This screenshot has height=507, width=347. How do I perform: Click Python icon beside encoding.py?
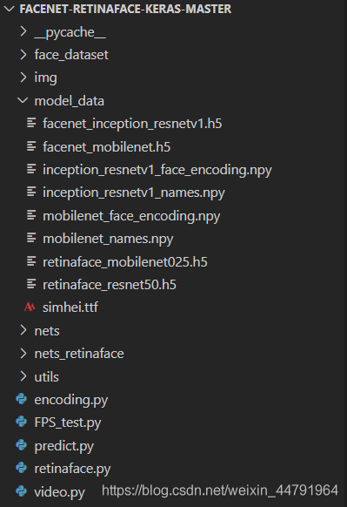click(x=22, y=399)
